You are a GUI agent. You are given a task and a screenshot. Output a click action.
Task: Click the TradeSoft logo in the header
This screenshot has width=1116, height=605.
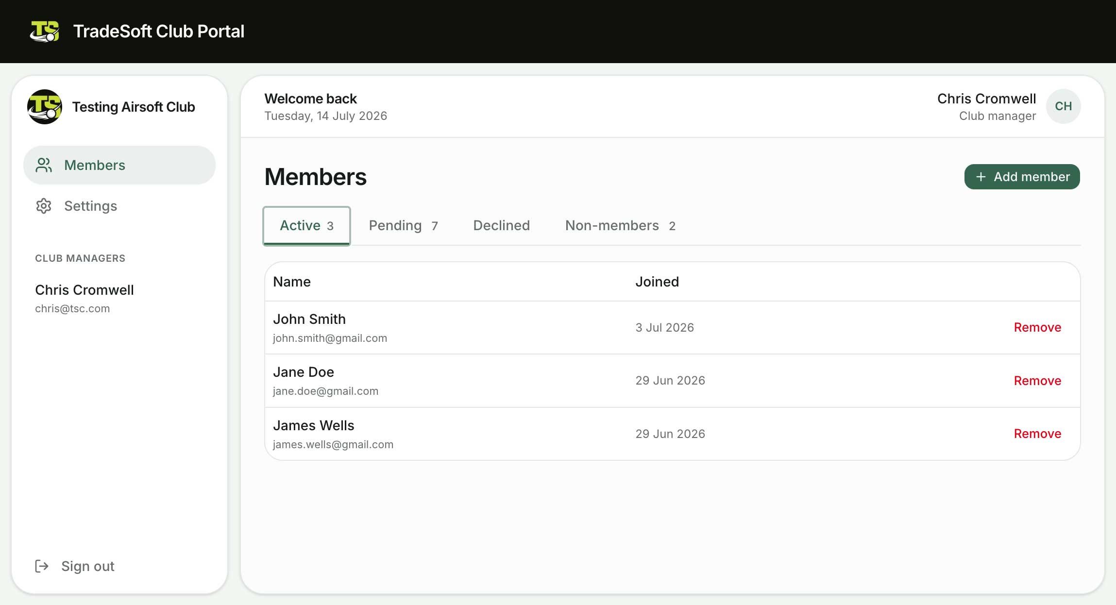[45, 32]
